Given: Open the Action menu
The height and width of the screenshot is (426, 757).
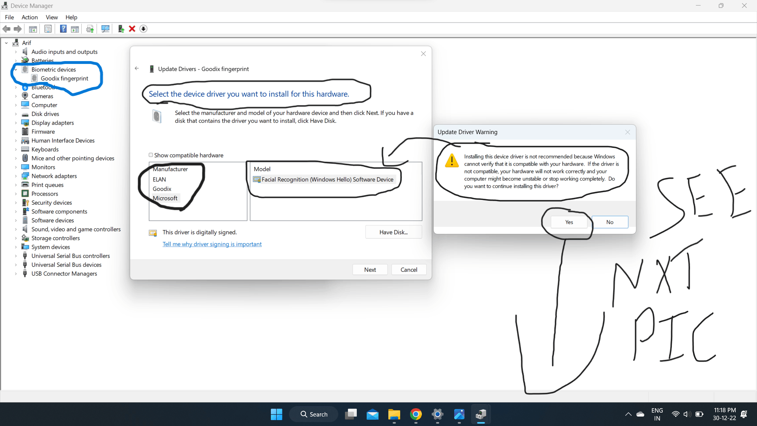Looking at the screenshot, I should (x=30, y=17).
